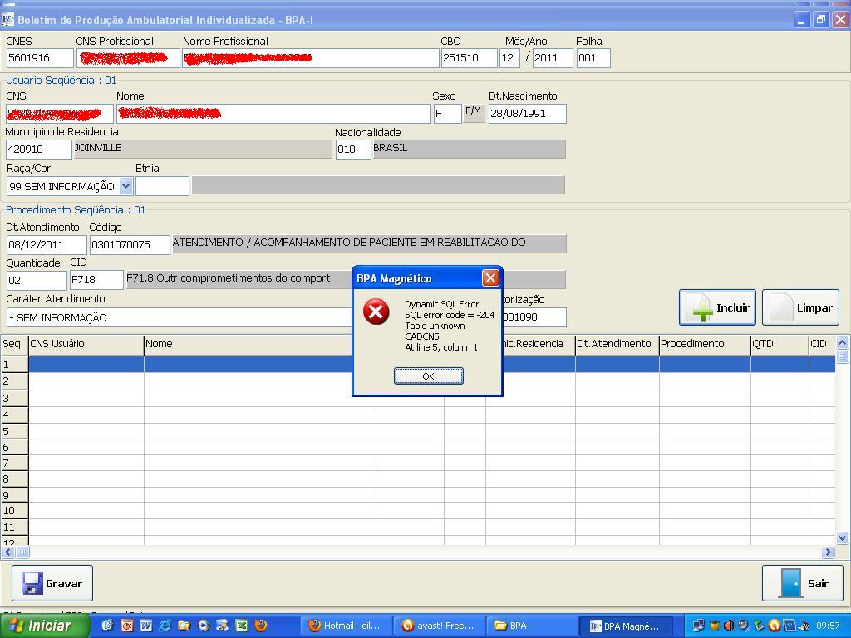Launch Word from quick launch
Viewport: 851px width, 638px height.
point(146,626)
